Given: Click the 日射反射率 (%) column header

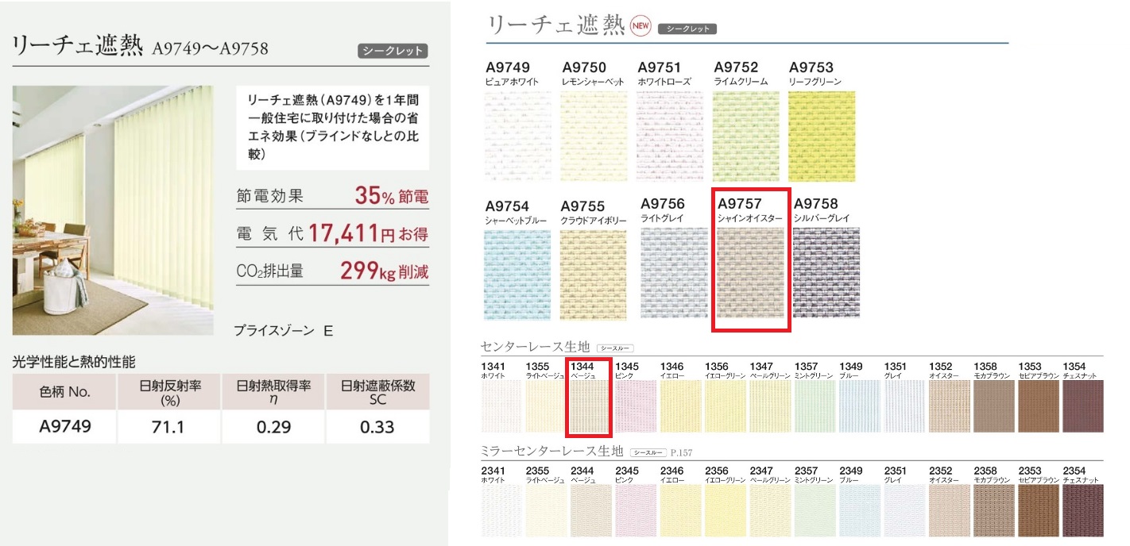Looking at the screenshot, I should [168, 392].
